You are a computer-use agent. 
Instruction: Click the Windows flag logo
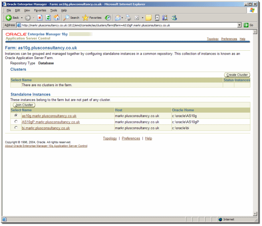(252, 10)
